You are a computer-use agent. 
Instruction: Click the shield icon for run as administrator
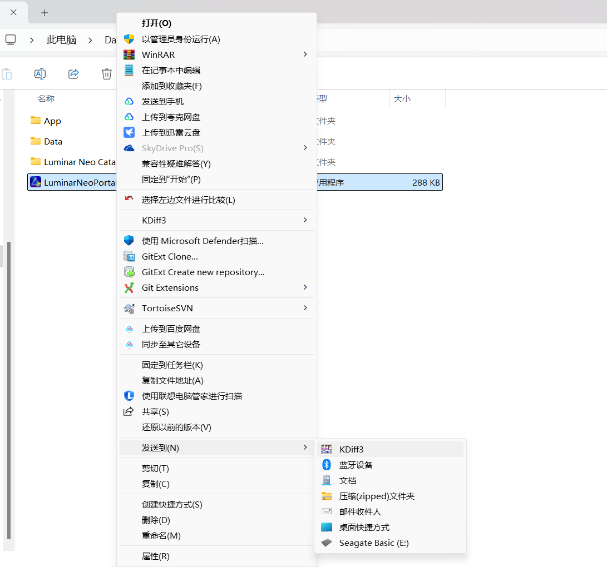[x=129, y=39]
